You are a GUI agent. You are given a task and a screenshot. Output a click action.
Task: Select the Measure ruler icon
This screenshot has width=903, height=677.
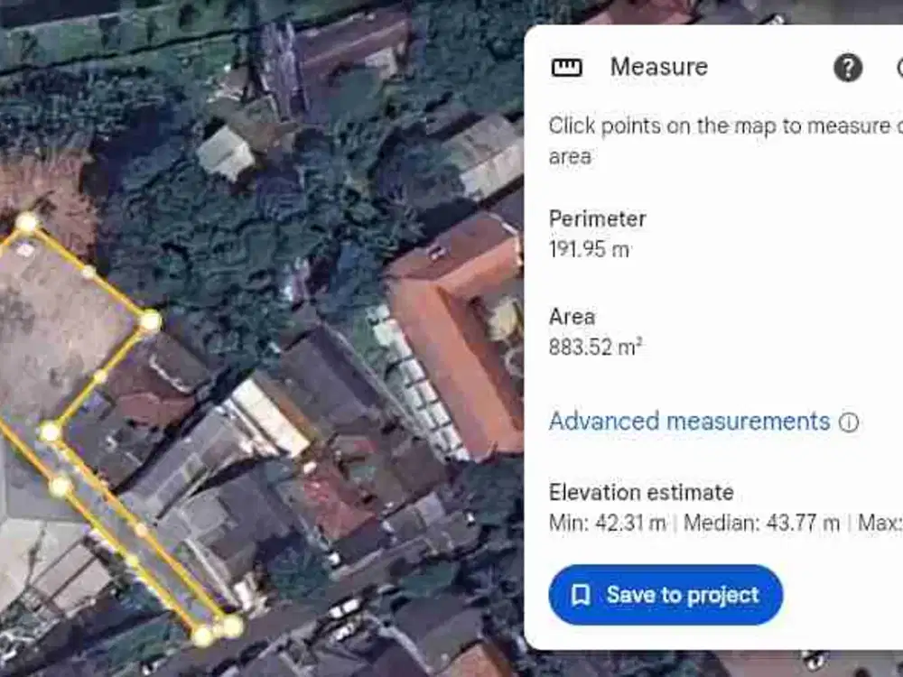point(567,66)
